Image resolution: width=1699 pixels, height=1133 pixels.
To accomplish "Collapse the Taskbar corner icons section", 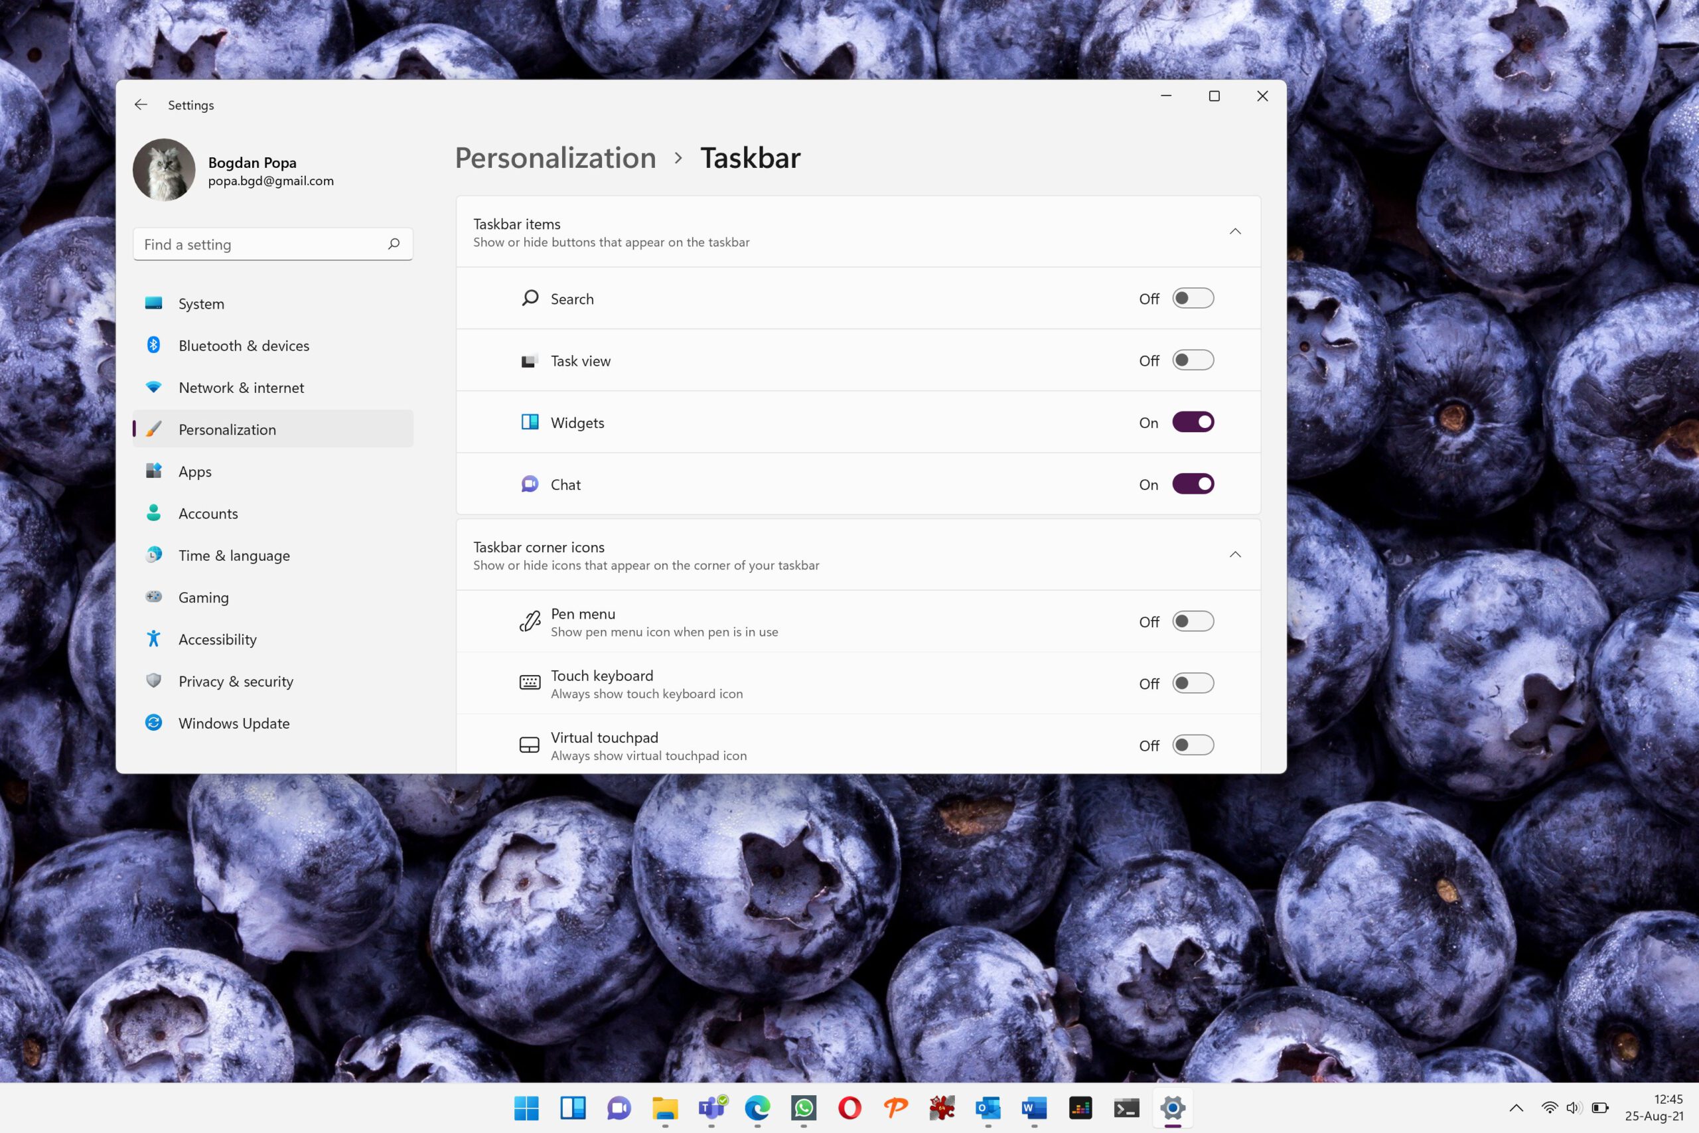I will [1235, 554].
